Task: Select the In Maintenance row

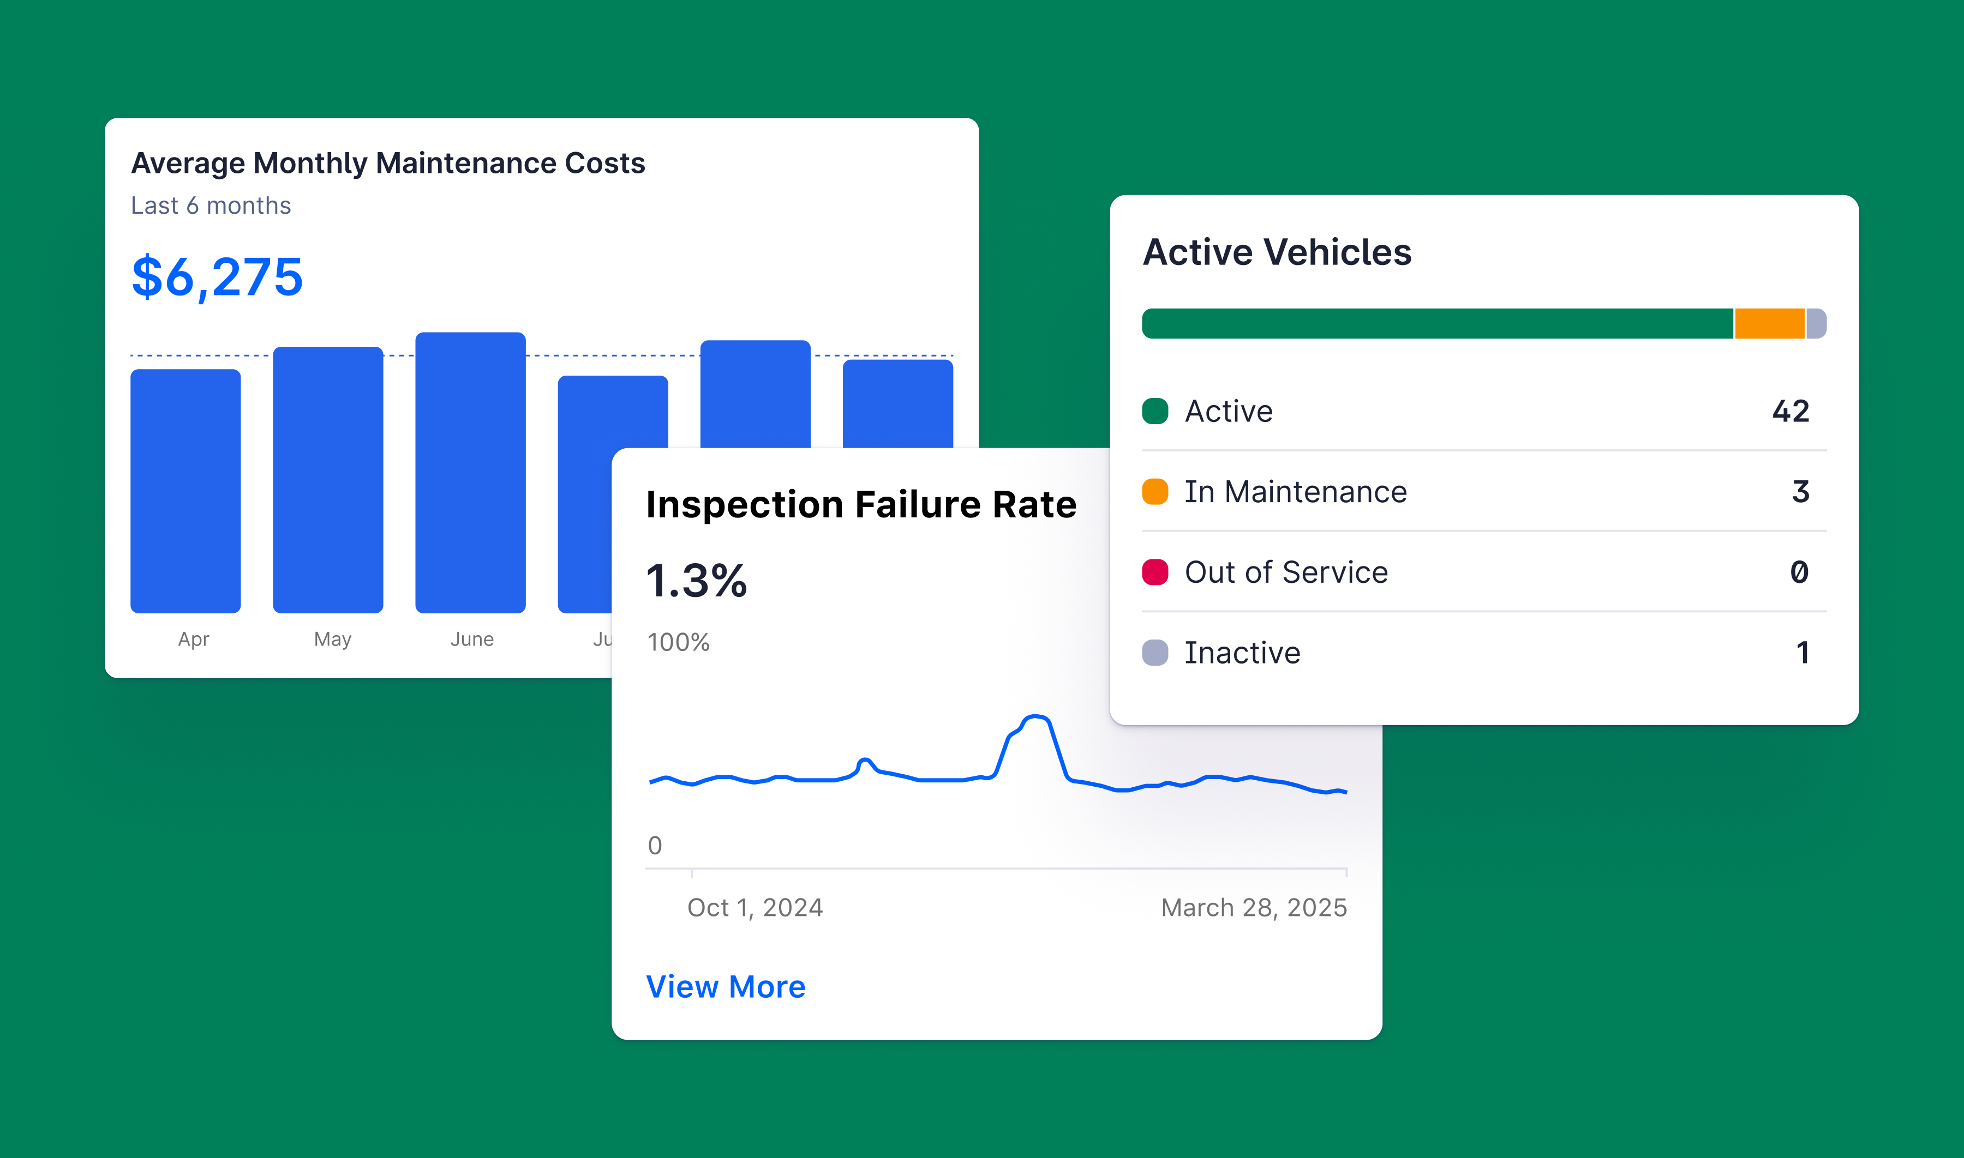Action: pyautogui.click(x=1483, y=492)
